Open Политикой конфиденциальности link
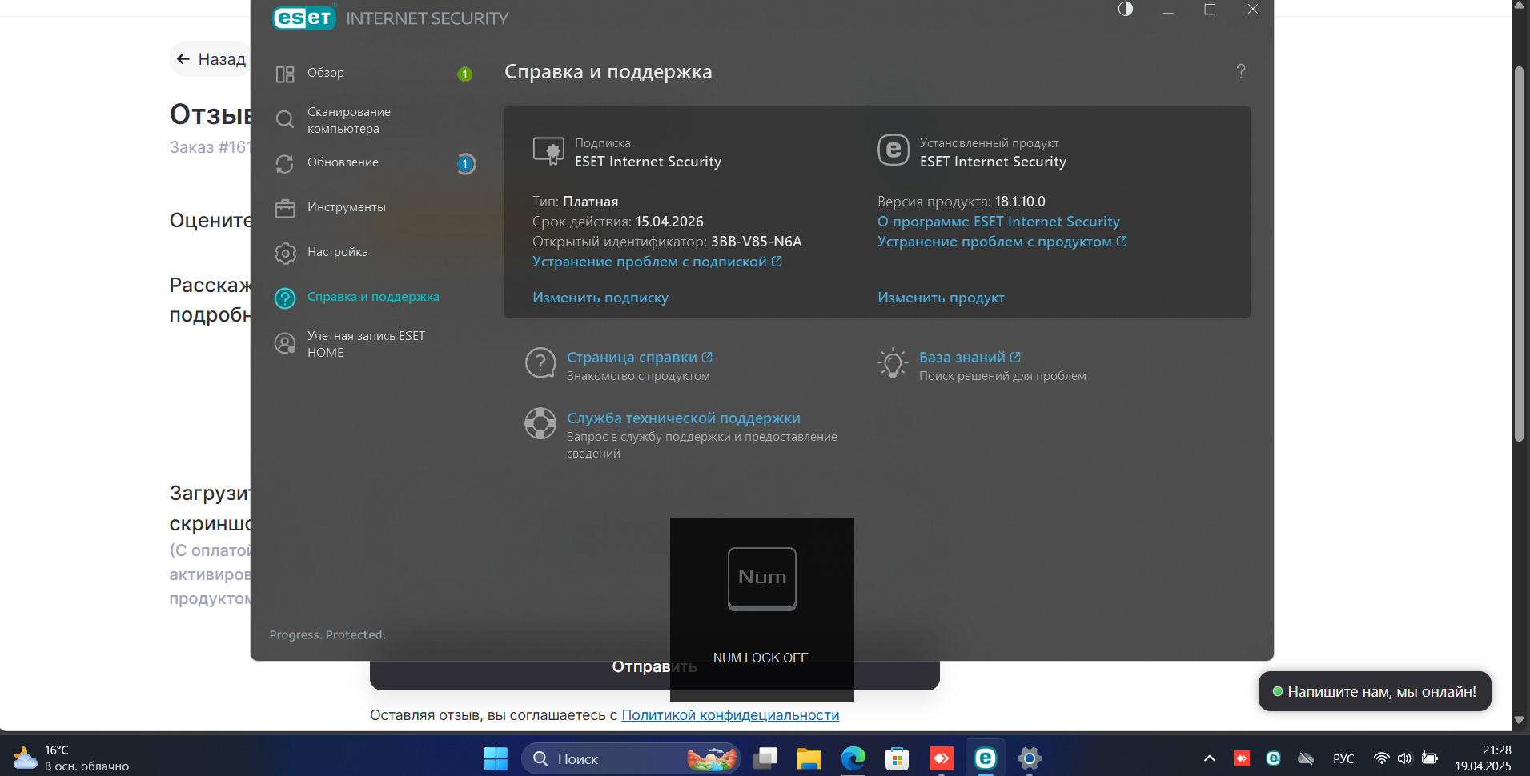Screen dimensions: 1530x776 point(730,715)
